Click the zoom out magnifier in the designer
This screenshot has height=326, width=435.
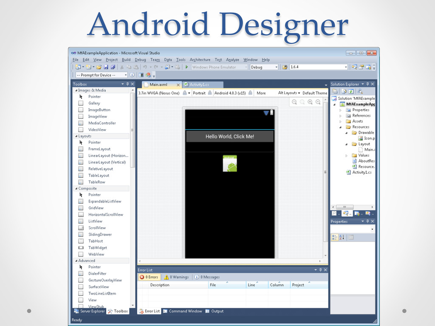[318, 102]
